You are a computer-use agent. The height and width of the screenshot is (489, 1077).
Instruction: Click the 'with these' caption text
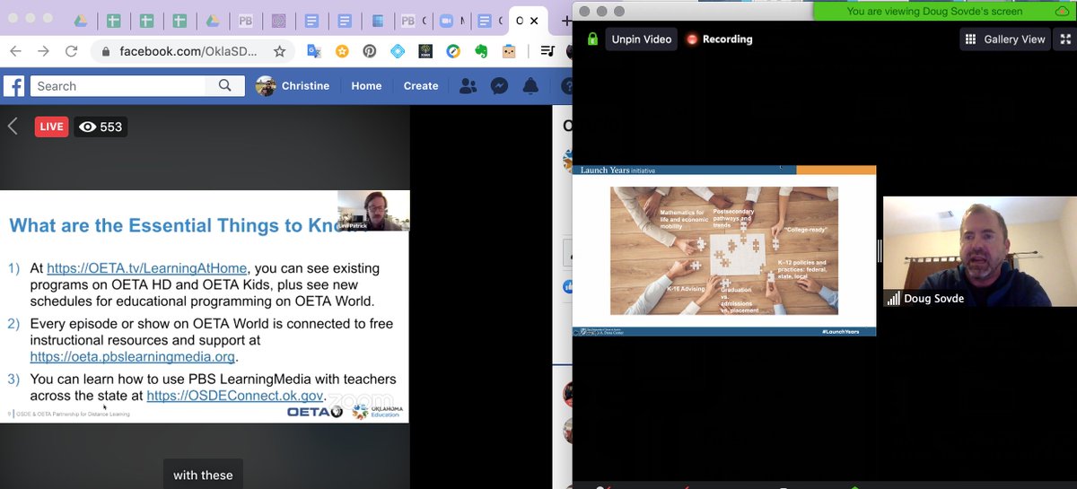click(203, 476)
